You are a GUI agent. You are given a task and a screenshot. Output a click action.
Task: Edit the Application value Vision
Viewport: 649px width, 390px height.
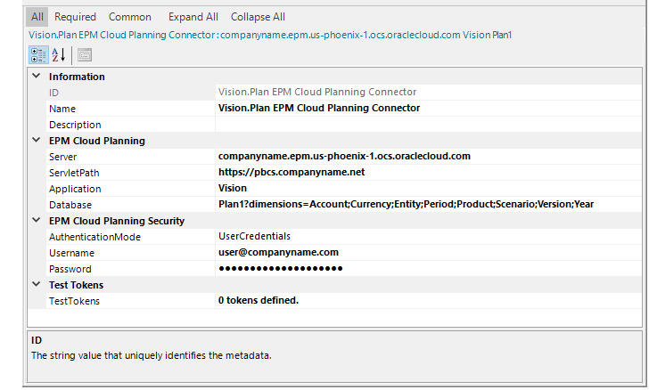[x=429, y=189]
